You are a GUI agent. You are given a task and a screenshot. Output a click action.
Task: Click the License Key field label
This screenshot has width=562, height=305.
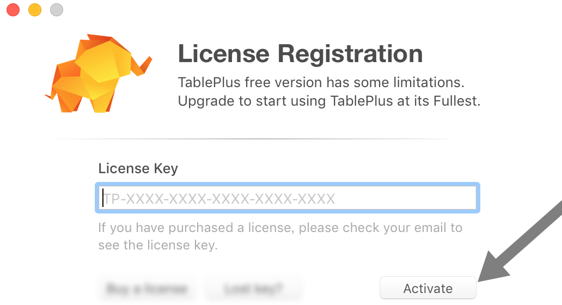tap(138, 168)
